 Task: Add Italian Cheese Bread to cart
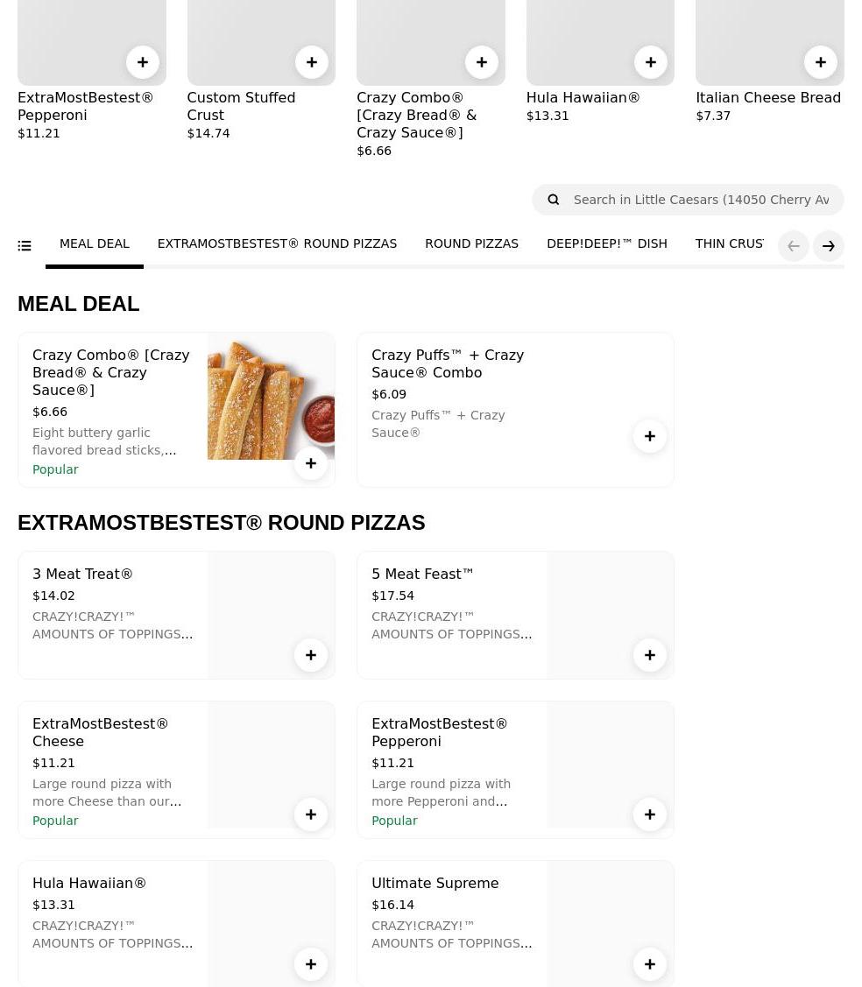(x=821, y=62)
